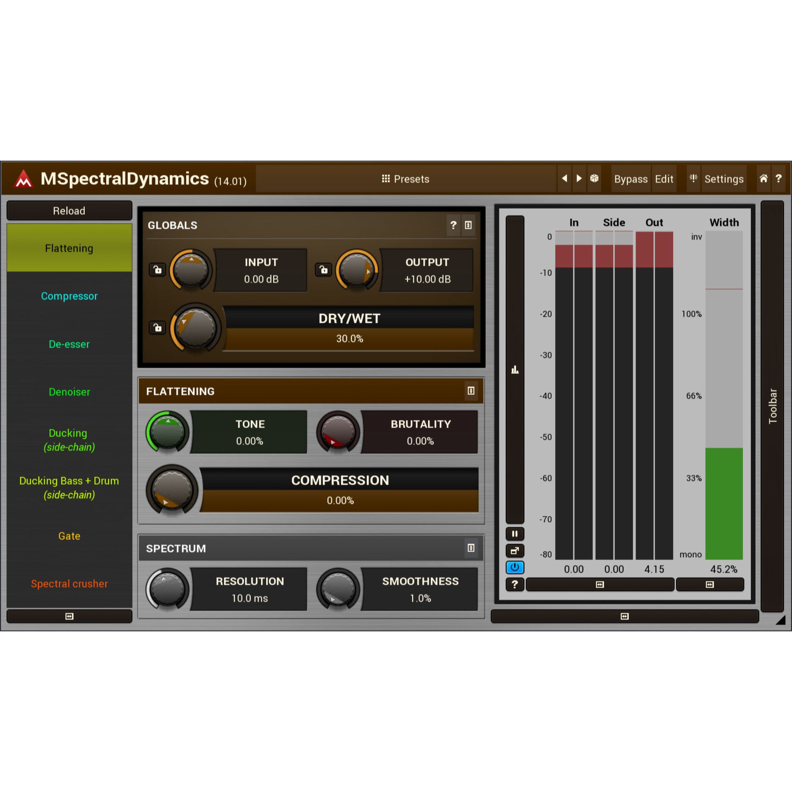Switch to Edit mode
Viewport: 792px width, 792px height.
664,179
